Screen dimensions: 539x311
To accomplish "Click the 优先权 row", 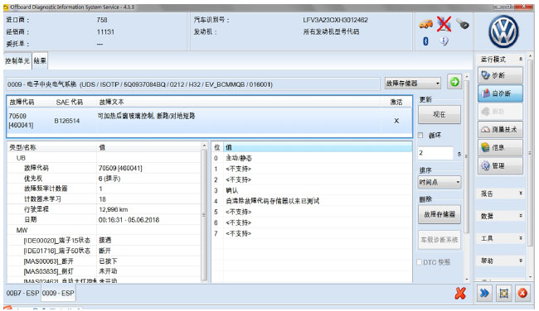I will click(x=104, y=179).
